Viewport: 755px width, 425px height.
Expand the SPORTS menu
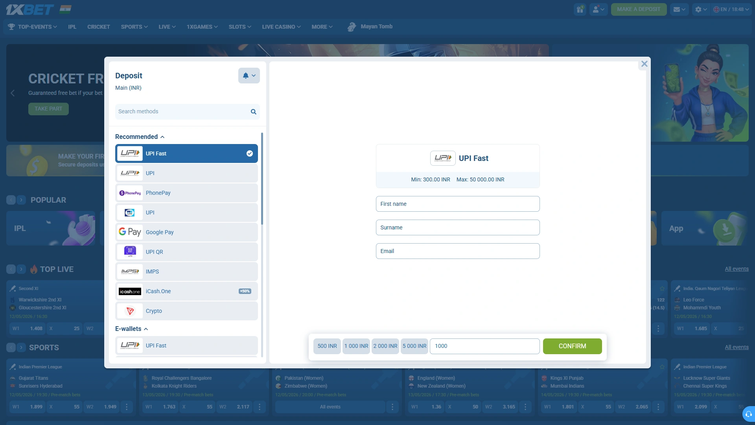[134, 27]
